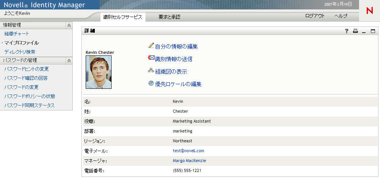Open パスワード確認の回答
Screen dimensions: 380x178
click(x=26, y=78)
